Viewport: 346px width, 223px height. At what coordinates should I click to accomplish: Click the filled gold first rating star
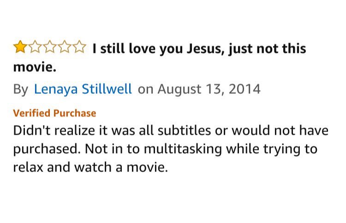coord(20,46)
